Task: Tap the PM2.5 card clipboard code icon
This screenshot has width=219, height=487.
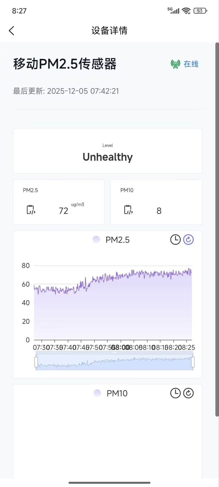Action: pos(31,210)
